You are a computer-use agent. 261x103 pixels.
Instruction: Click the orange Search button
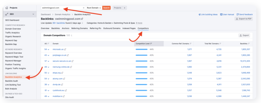[106, 8]
